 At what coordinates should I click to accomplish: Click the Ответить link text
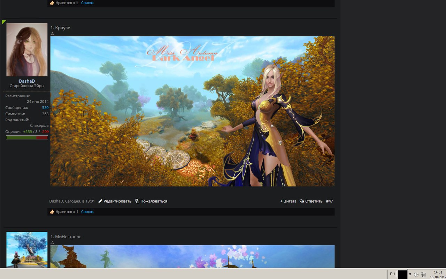(314, 201)
